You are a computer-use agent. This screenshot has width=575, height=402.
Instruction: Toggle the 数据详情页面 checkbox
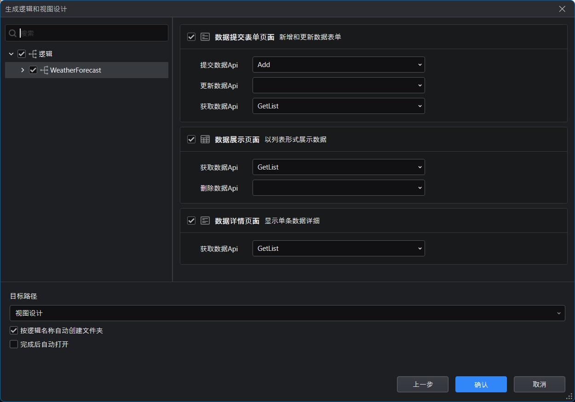click(x=192, y=221)
